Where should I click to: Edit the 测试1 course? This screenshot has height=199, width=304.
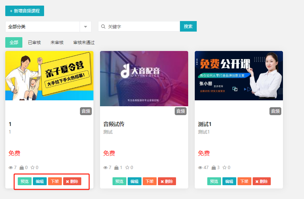click(229, 181)
